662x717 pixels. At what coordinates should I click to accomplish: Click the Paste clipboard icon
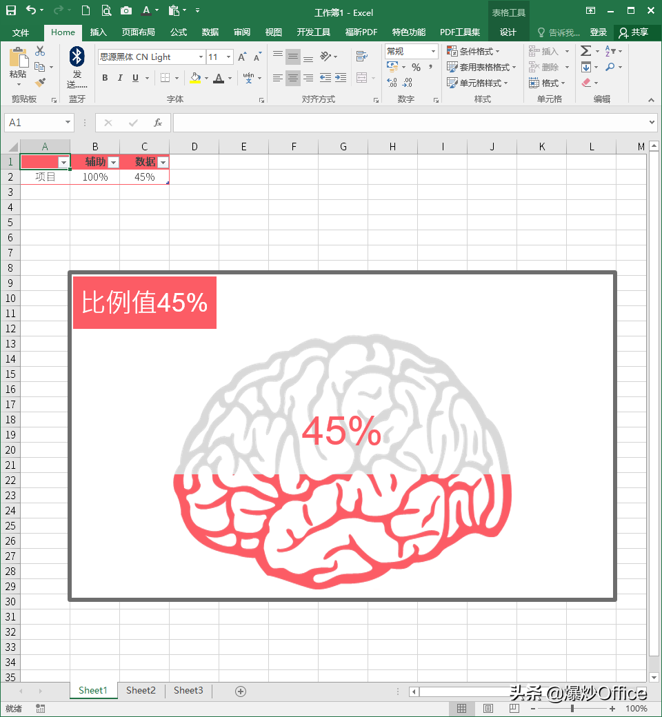[19, 57]
